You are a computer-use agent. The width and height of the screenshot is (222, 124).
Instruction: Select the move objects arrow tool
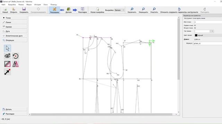click(x=8, y=72)
